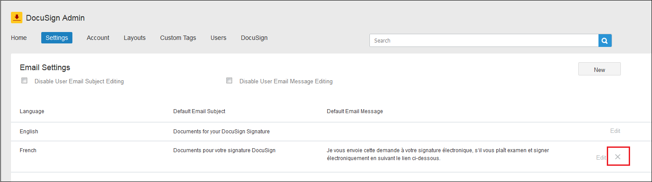
Task: Switch to the Layouts tab
Action: [x=134, y=38]
